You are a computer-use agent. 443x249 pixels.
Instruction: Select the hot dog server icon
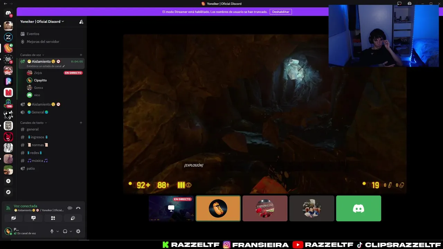tap(8, 48)
